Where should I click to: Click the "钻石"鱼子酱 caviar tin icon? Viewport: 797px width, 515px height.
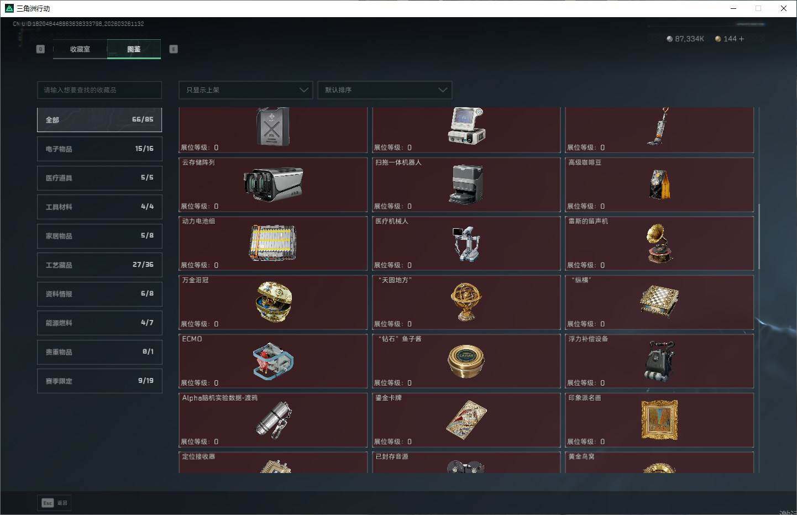(x=466, y=361)
